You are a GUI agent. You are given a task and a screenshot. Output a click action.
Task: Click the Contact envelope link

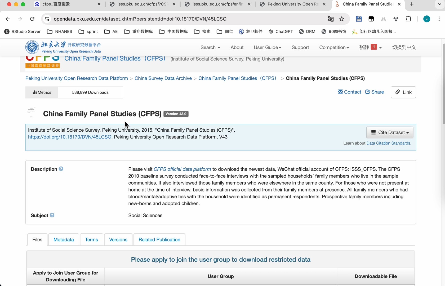tap(349, 92)
